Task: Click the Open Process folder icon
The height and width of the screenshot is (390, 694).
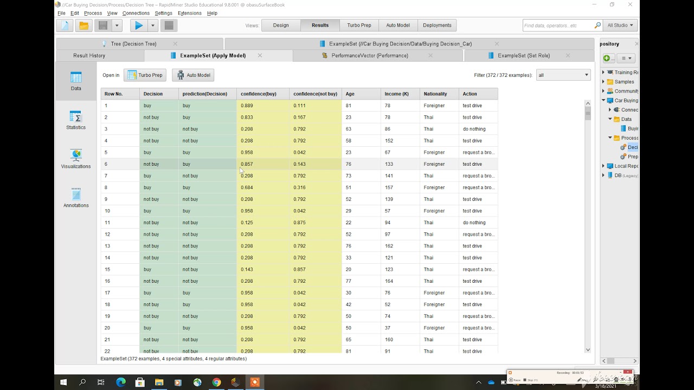Action: [83, 25]
